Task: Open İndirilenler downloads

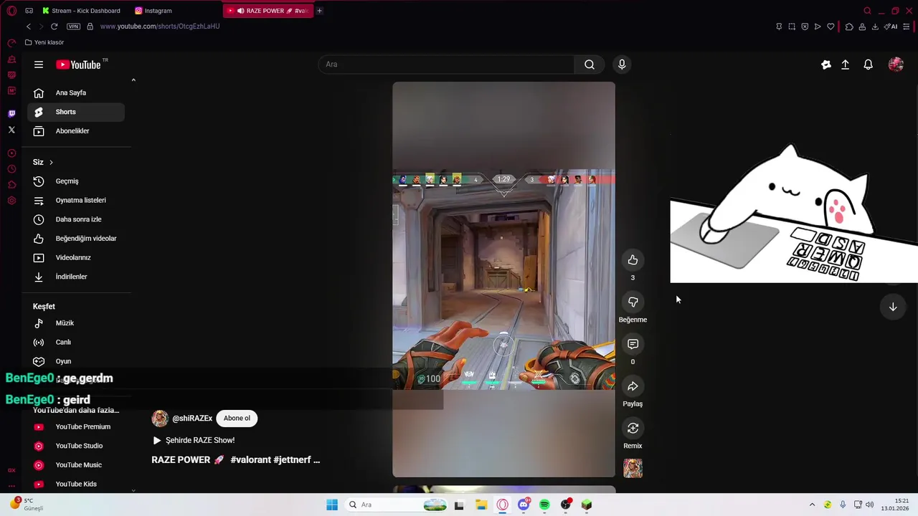Action: tap(76, 277)
